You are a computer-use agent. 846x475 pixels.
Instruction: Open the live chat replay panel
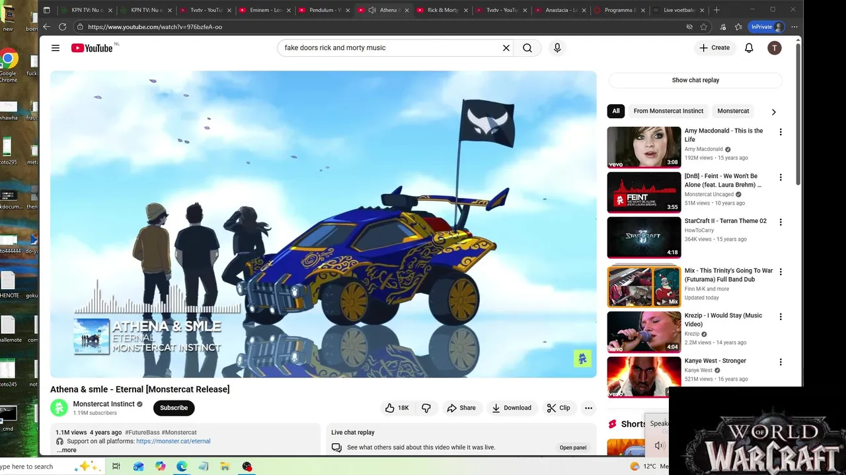pyautogui.click(x=573, y=447)
